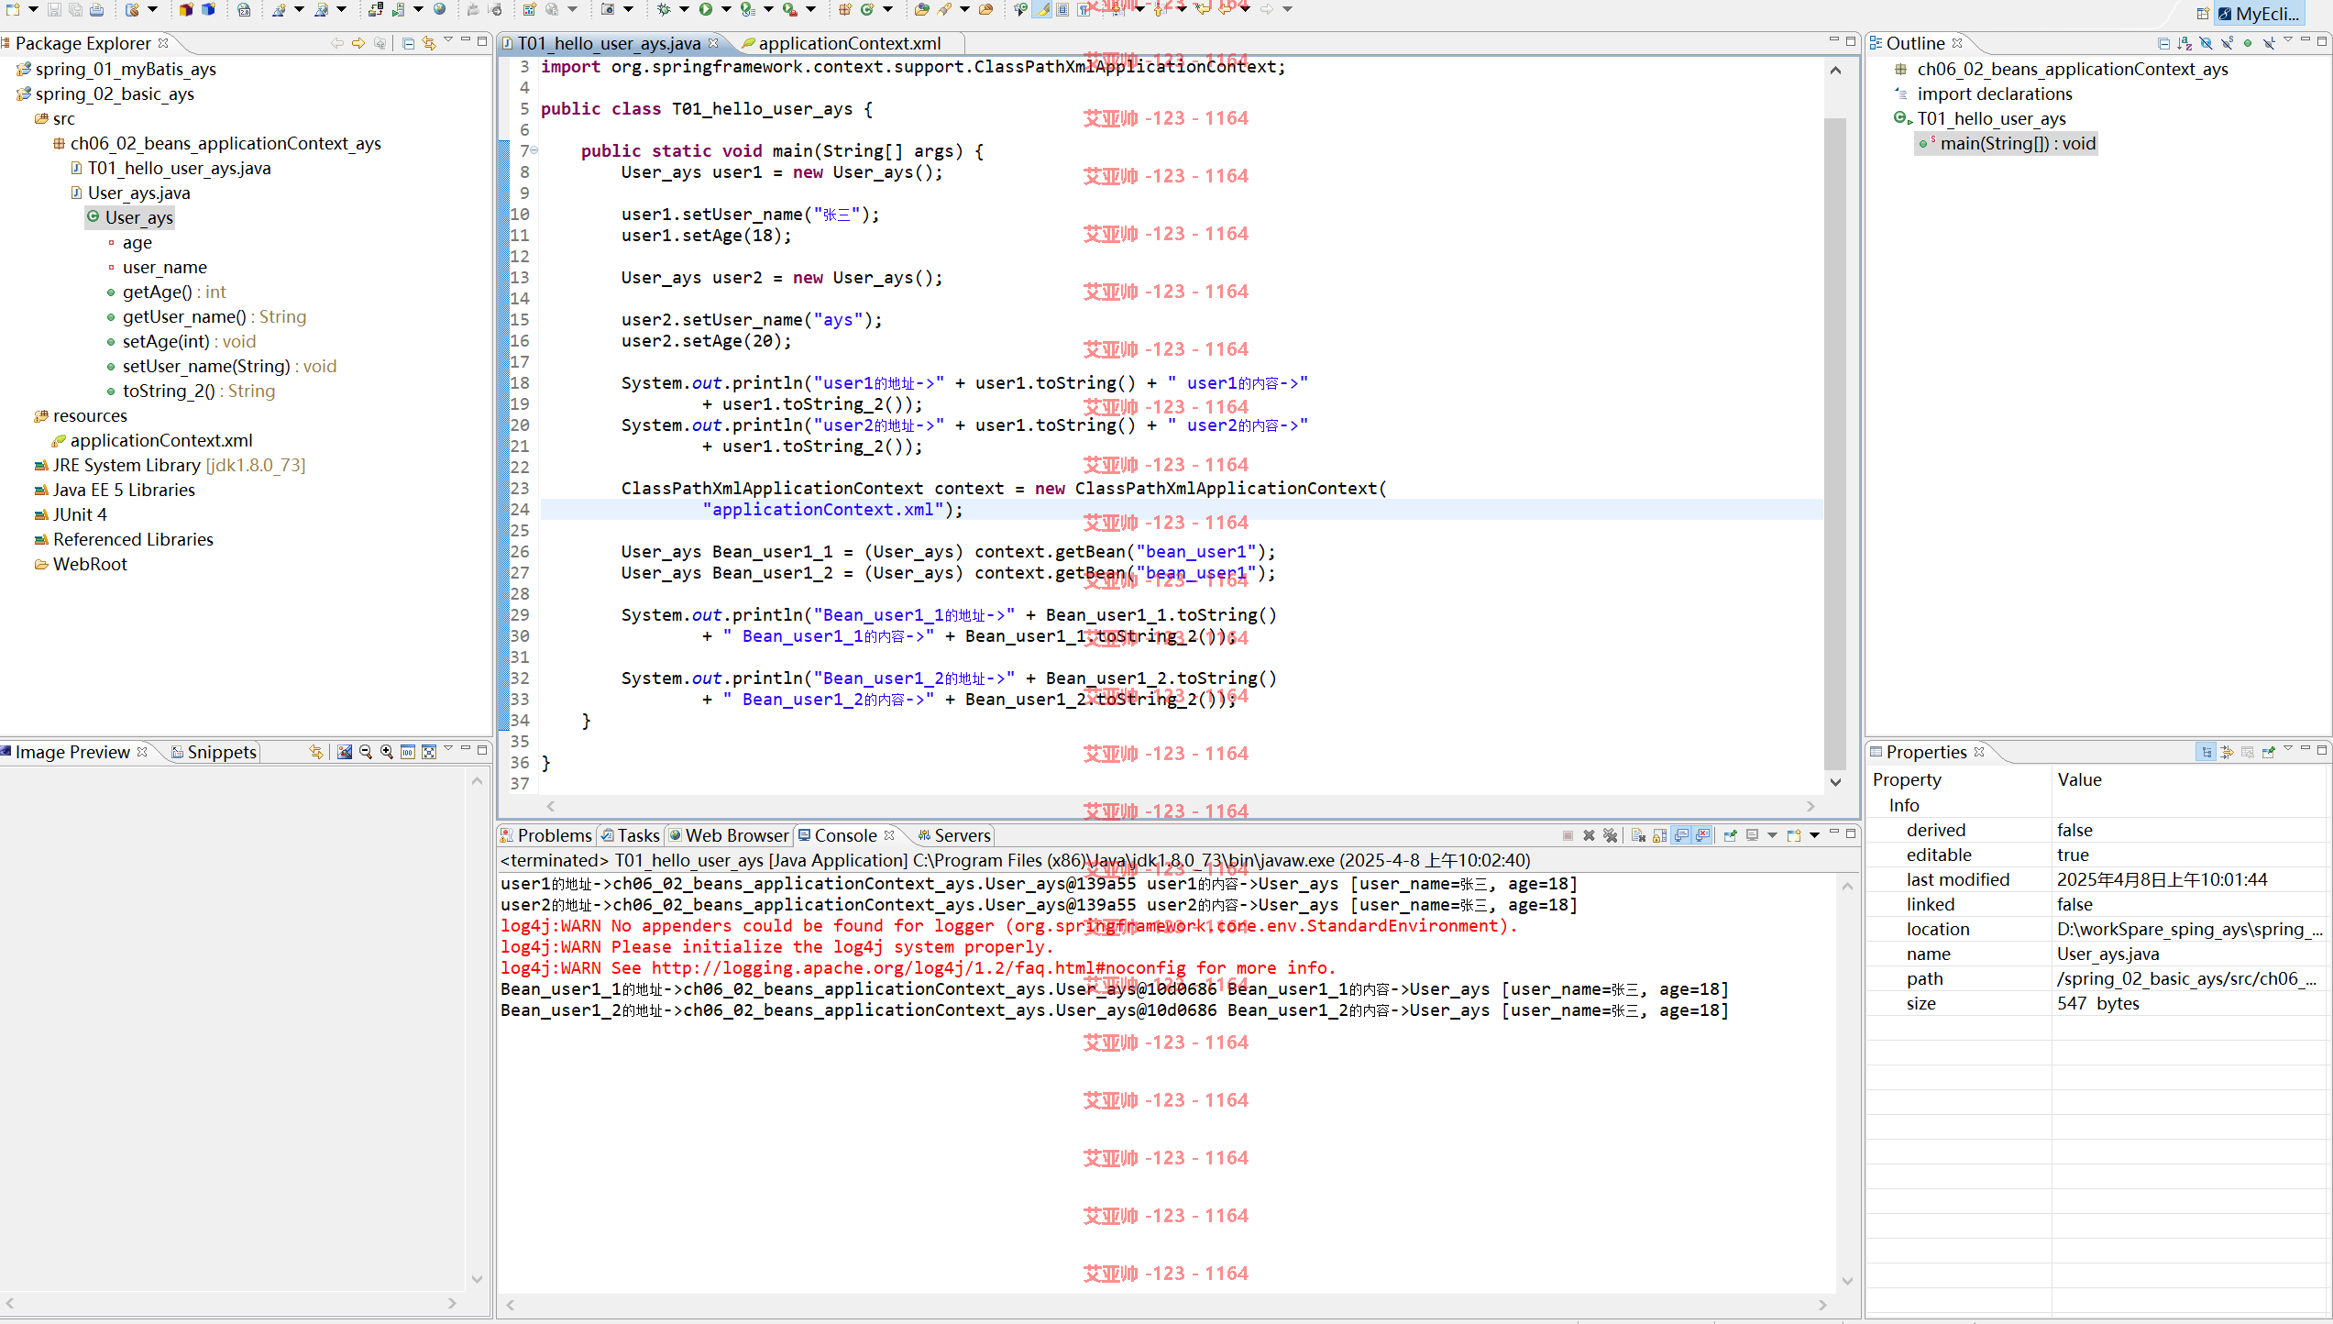Screen dimensions: 2333x1324
Task: Switch to the Problems tab
Action: 546,835
